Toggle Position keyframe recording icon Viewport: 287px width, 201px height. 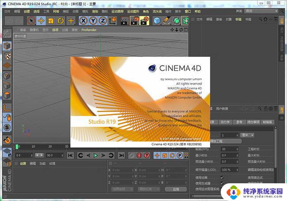157,155
